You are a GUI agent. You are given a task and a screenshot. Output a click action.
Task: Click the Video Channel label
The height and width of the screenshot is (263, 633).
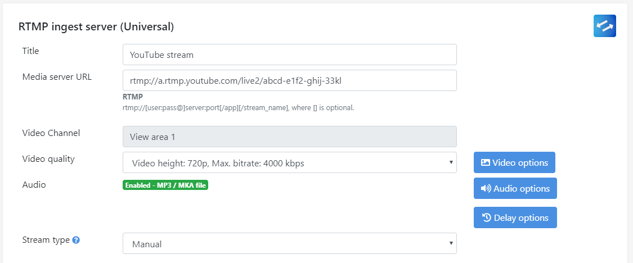pos(51,133)
